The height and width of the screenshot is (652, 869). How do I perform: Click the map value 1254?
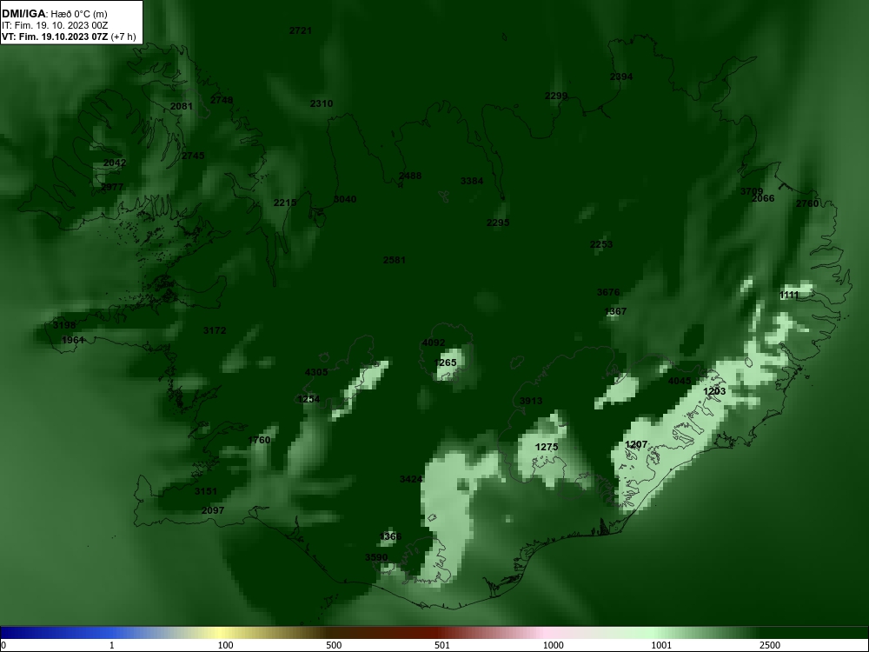(308, 400)
